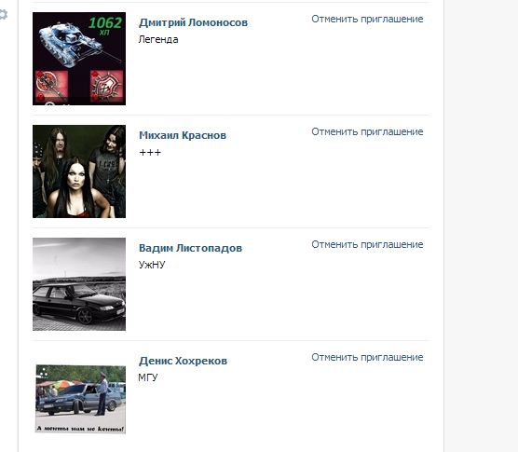Click the police car photo avatar

point(80,399)
